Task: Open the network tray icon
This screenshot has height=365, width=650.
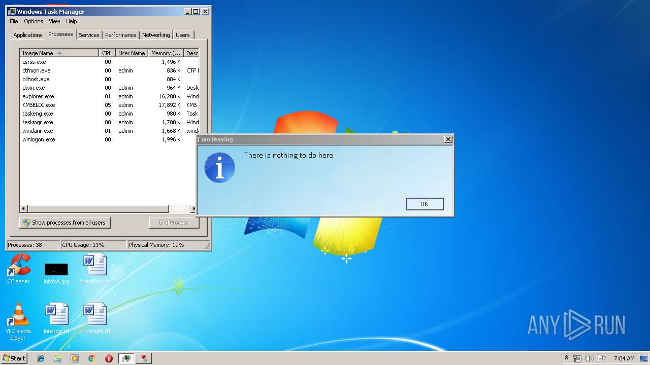Action: point(578,358)
